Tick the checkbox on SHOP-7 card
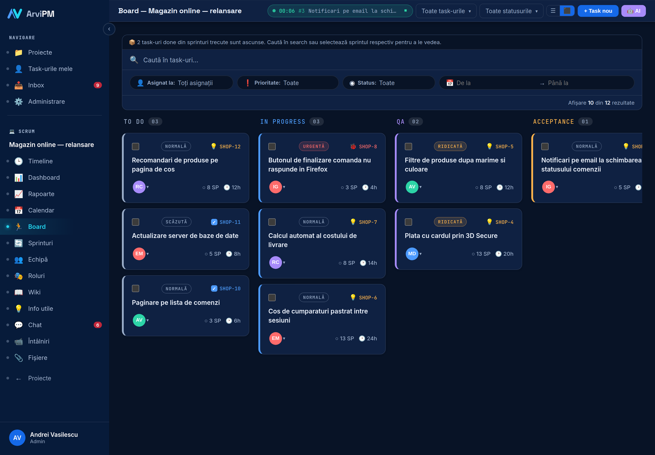655x455 pixels. [272, 222]
